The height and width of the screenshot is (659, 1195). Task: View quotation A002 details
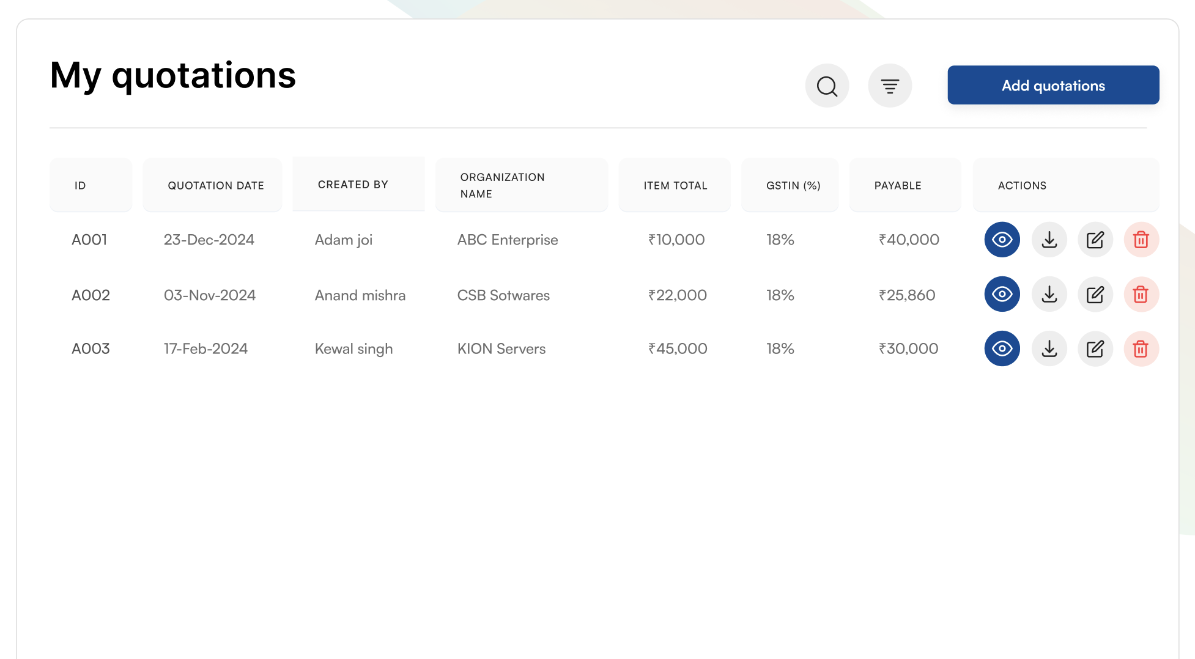pyautogui.click(x=1002, y=294)
